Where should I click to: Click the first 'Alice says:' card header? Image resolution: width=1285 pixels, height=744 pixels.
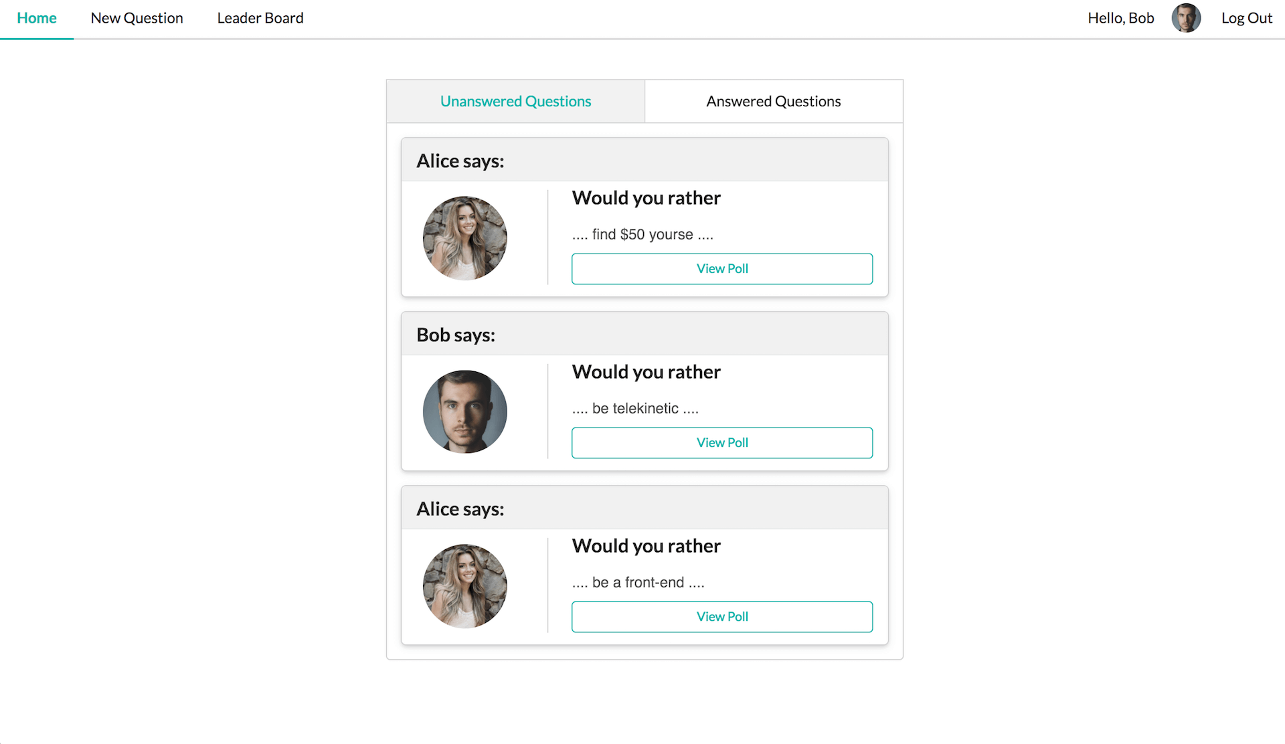pyautogui.click(x=645, y=160)
